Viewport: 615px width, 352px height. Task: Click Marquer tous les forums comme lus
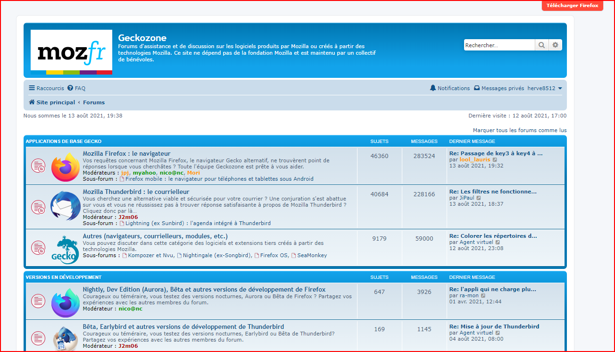(520, 130)
